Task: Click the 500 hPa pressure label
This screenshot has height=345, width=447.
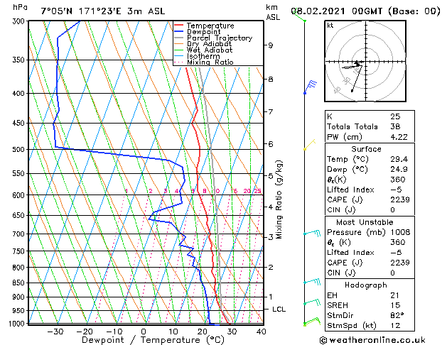Action: point(18,150)
